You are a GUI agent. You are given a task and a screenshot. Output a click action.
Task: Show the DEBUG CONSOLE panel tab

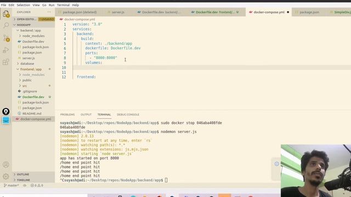[128, 114]
